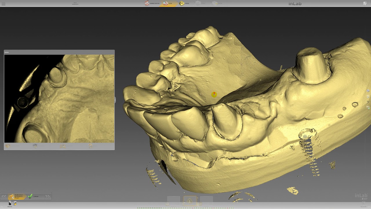Image resolution: width=371 pixels, height=209 pixels.
Task: Advance with the double right arrows
Action: 48,197
